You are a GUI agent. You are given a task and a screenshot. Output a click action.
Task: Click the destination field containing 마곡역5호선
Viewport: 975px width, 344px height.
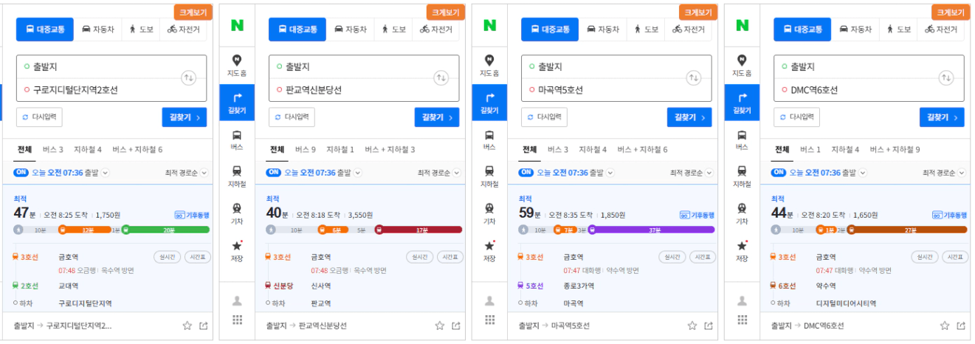602,90
